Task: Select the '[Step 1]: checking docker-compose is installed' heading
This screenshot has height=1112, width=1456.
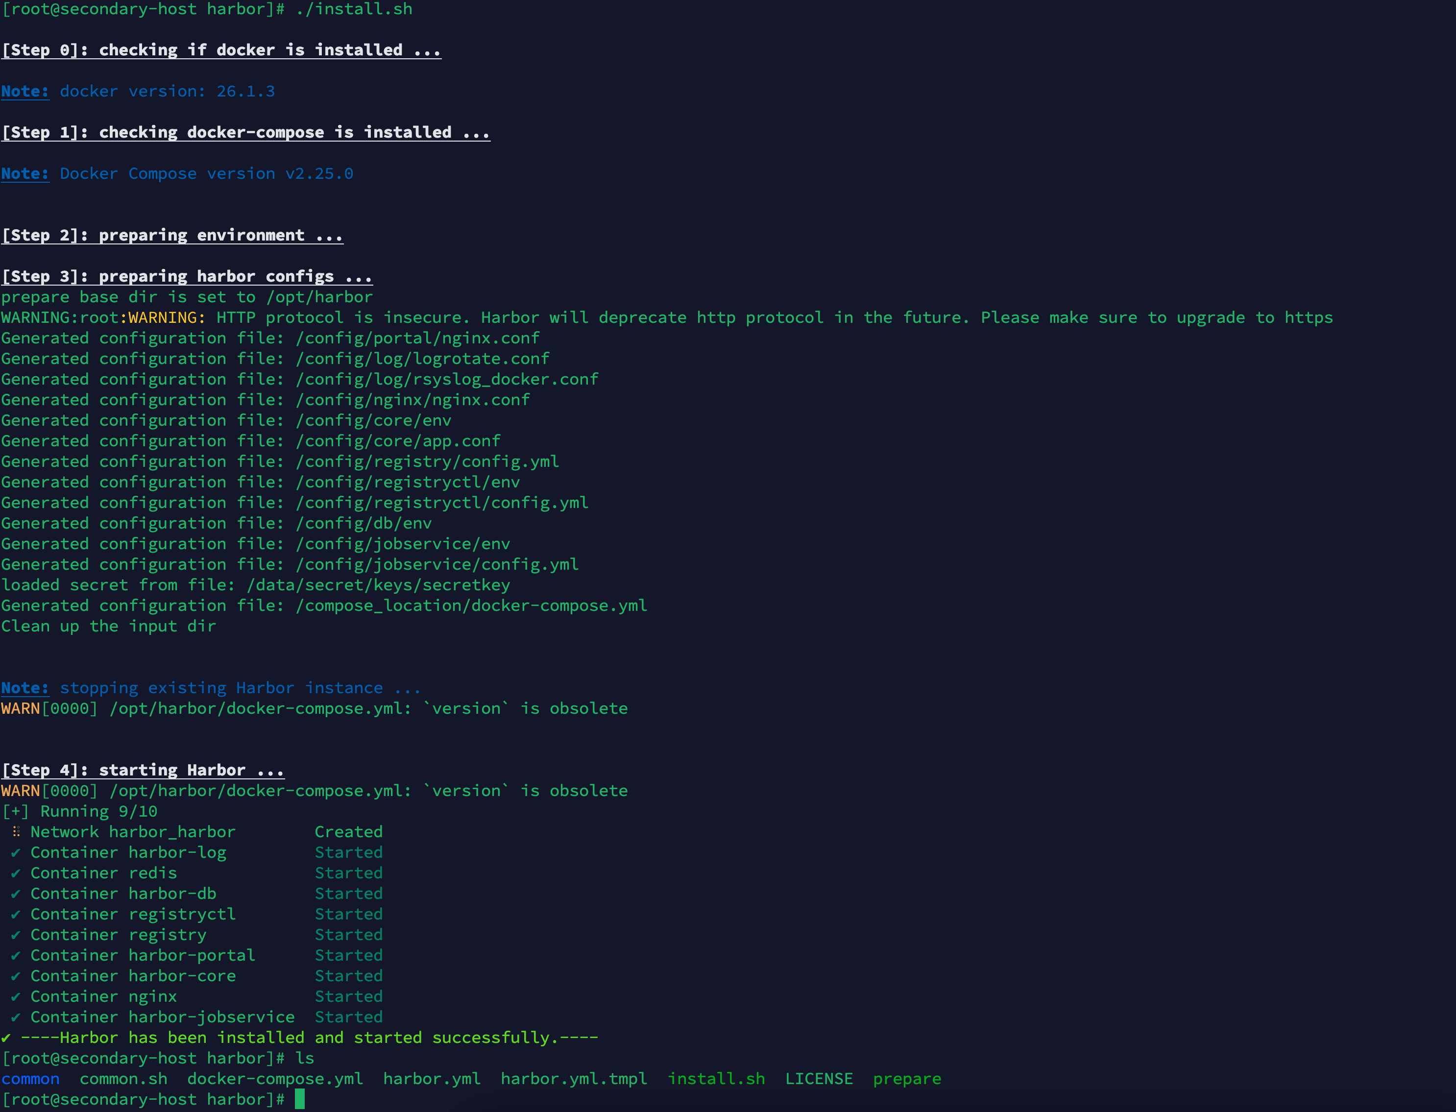Action: point(245,132)
